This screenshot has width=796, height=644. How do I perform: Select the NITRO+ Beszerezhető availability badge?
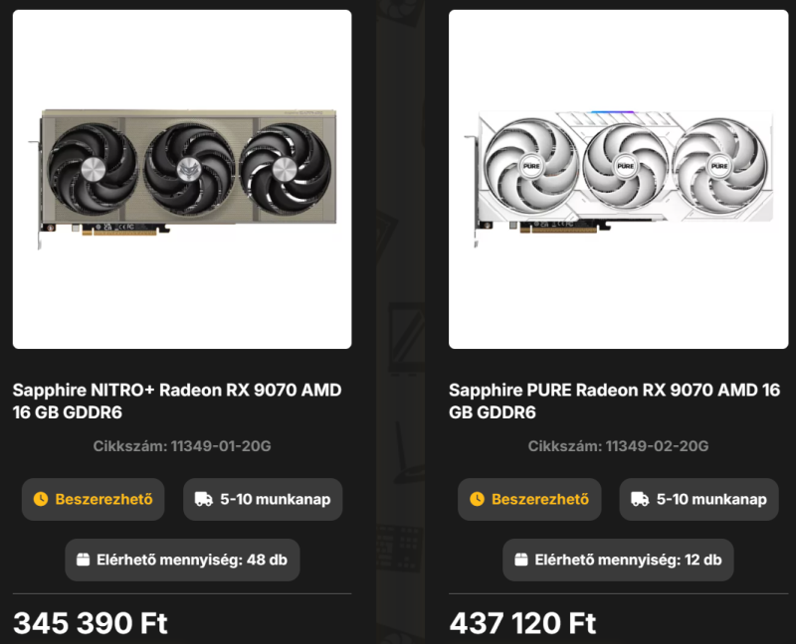(x=93, y=499)
